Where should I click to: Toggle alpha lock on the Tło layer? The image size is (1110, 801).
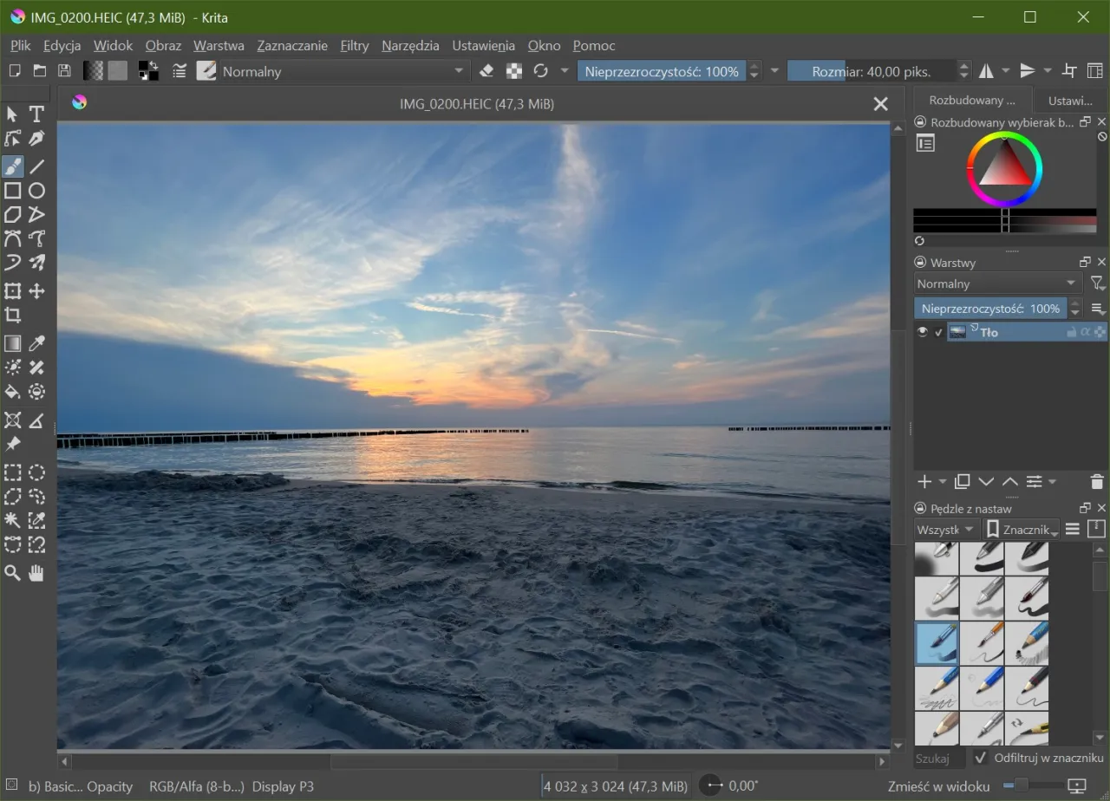1086,331
